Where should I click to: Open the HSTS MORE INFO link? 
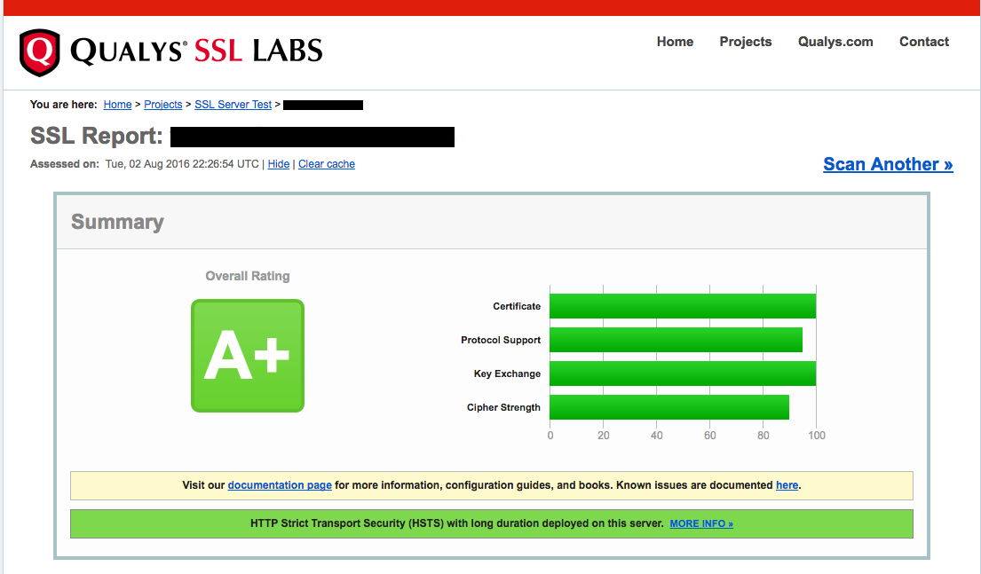click(x=701, y=523)
